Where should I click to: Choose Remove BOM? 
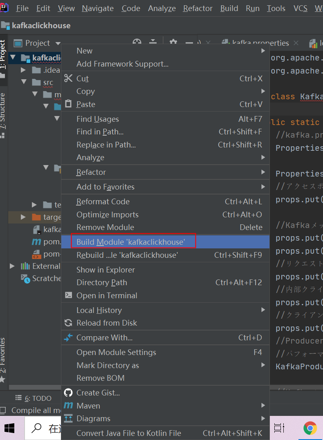[165, 378]
